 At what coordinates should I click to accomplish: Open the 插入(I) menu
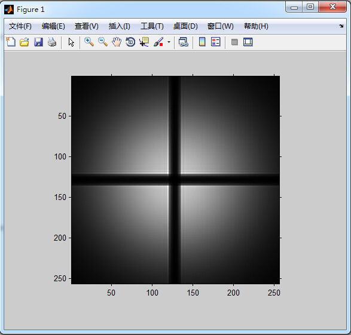pos(120,26)
